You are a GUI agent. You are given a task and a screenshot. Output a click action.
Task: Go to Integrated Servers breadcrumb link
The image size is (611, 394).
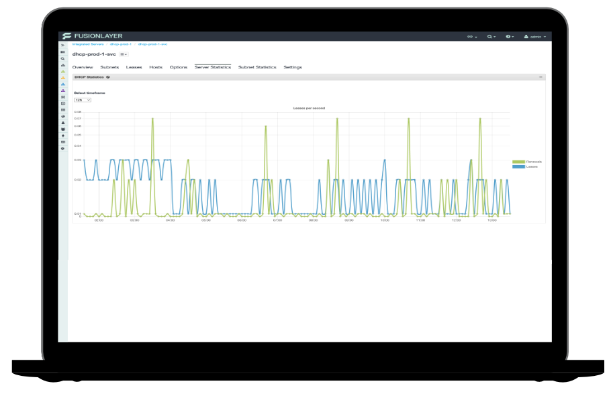[88, 44]
